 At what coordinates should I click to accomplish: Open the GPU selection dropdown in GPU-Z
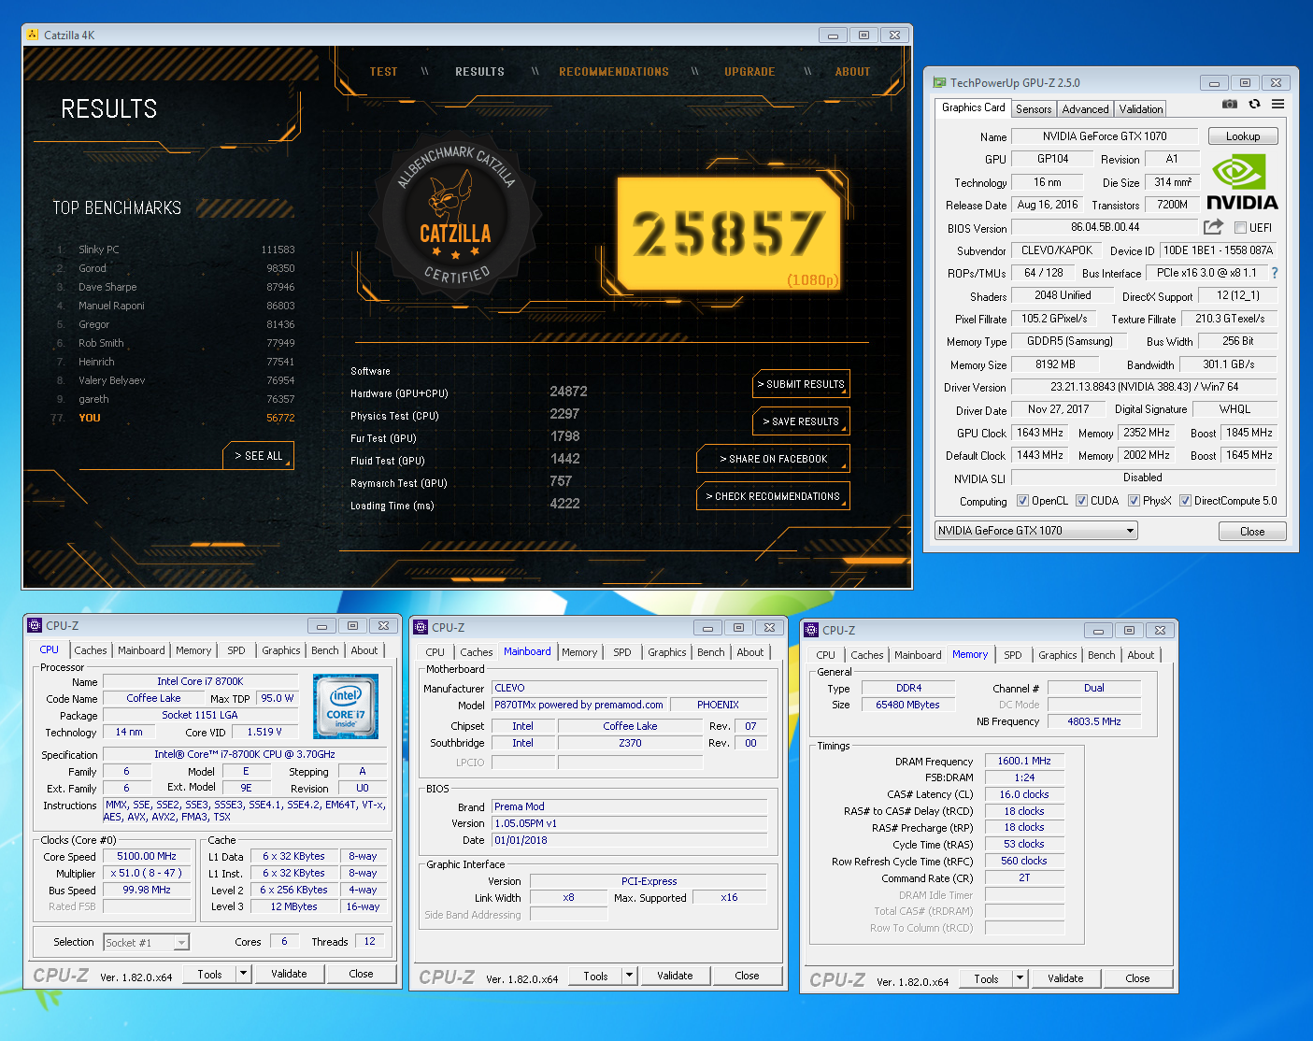[x=1035, y=531]
